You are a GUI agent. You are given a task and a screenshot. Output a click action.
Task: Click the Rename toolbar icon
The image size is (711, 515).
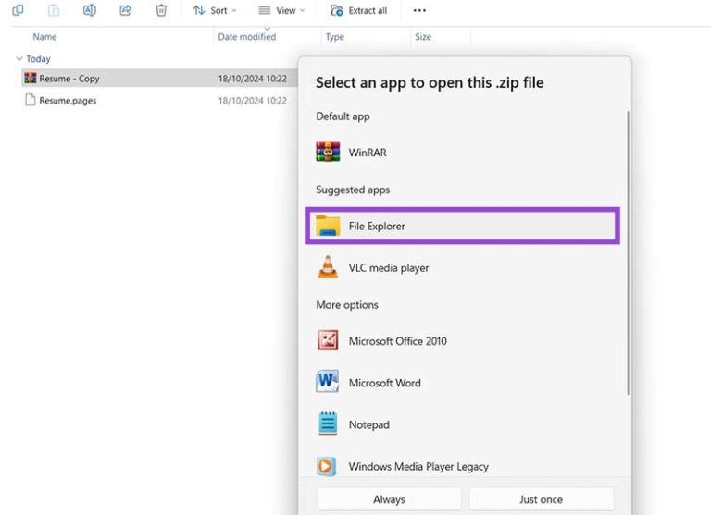click(x=89, y=10)
